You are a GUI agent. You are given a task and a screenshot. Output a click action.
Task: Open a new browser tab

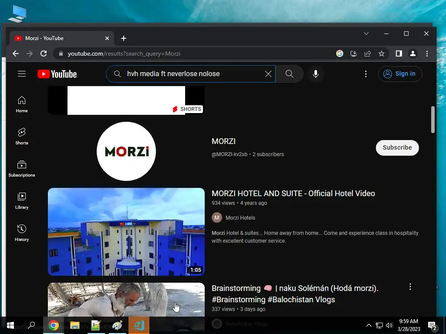click(x=123, y=38)
